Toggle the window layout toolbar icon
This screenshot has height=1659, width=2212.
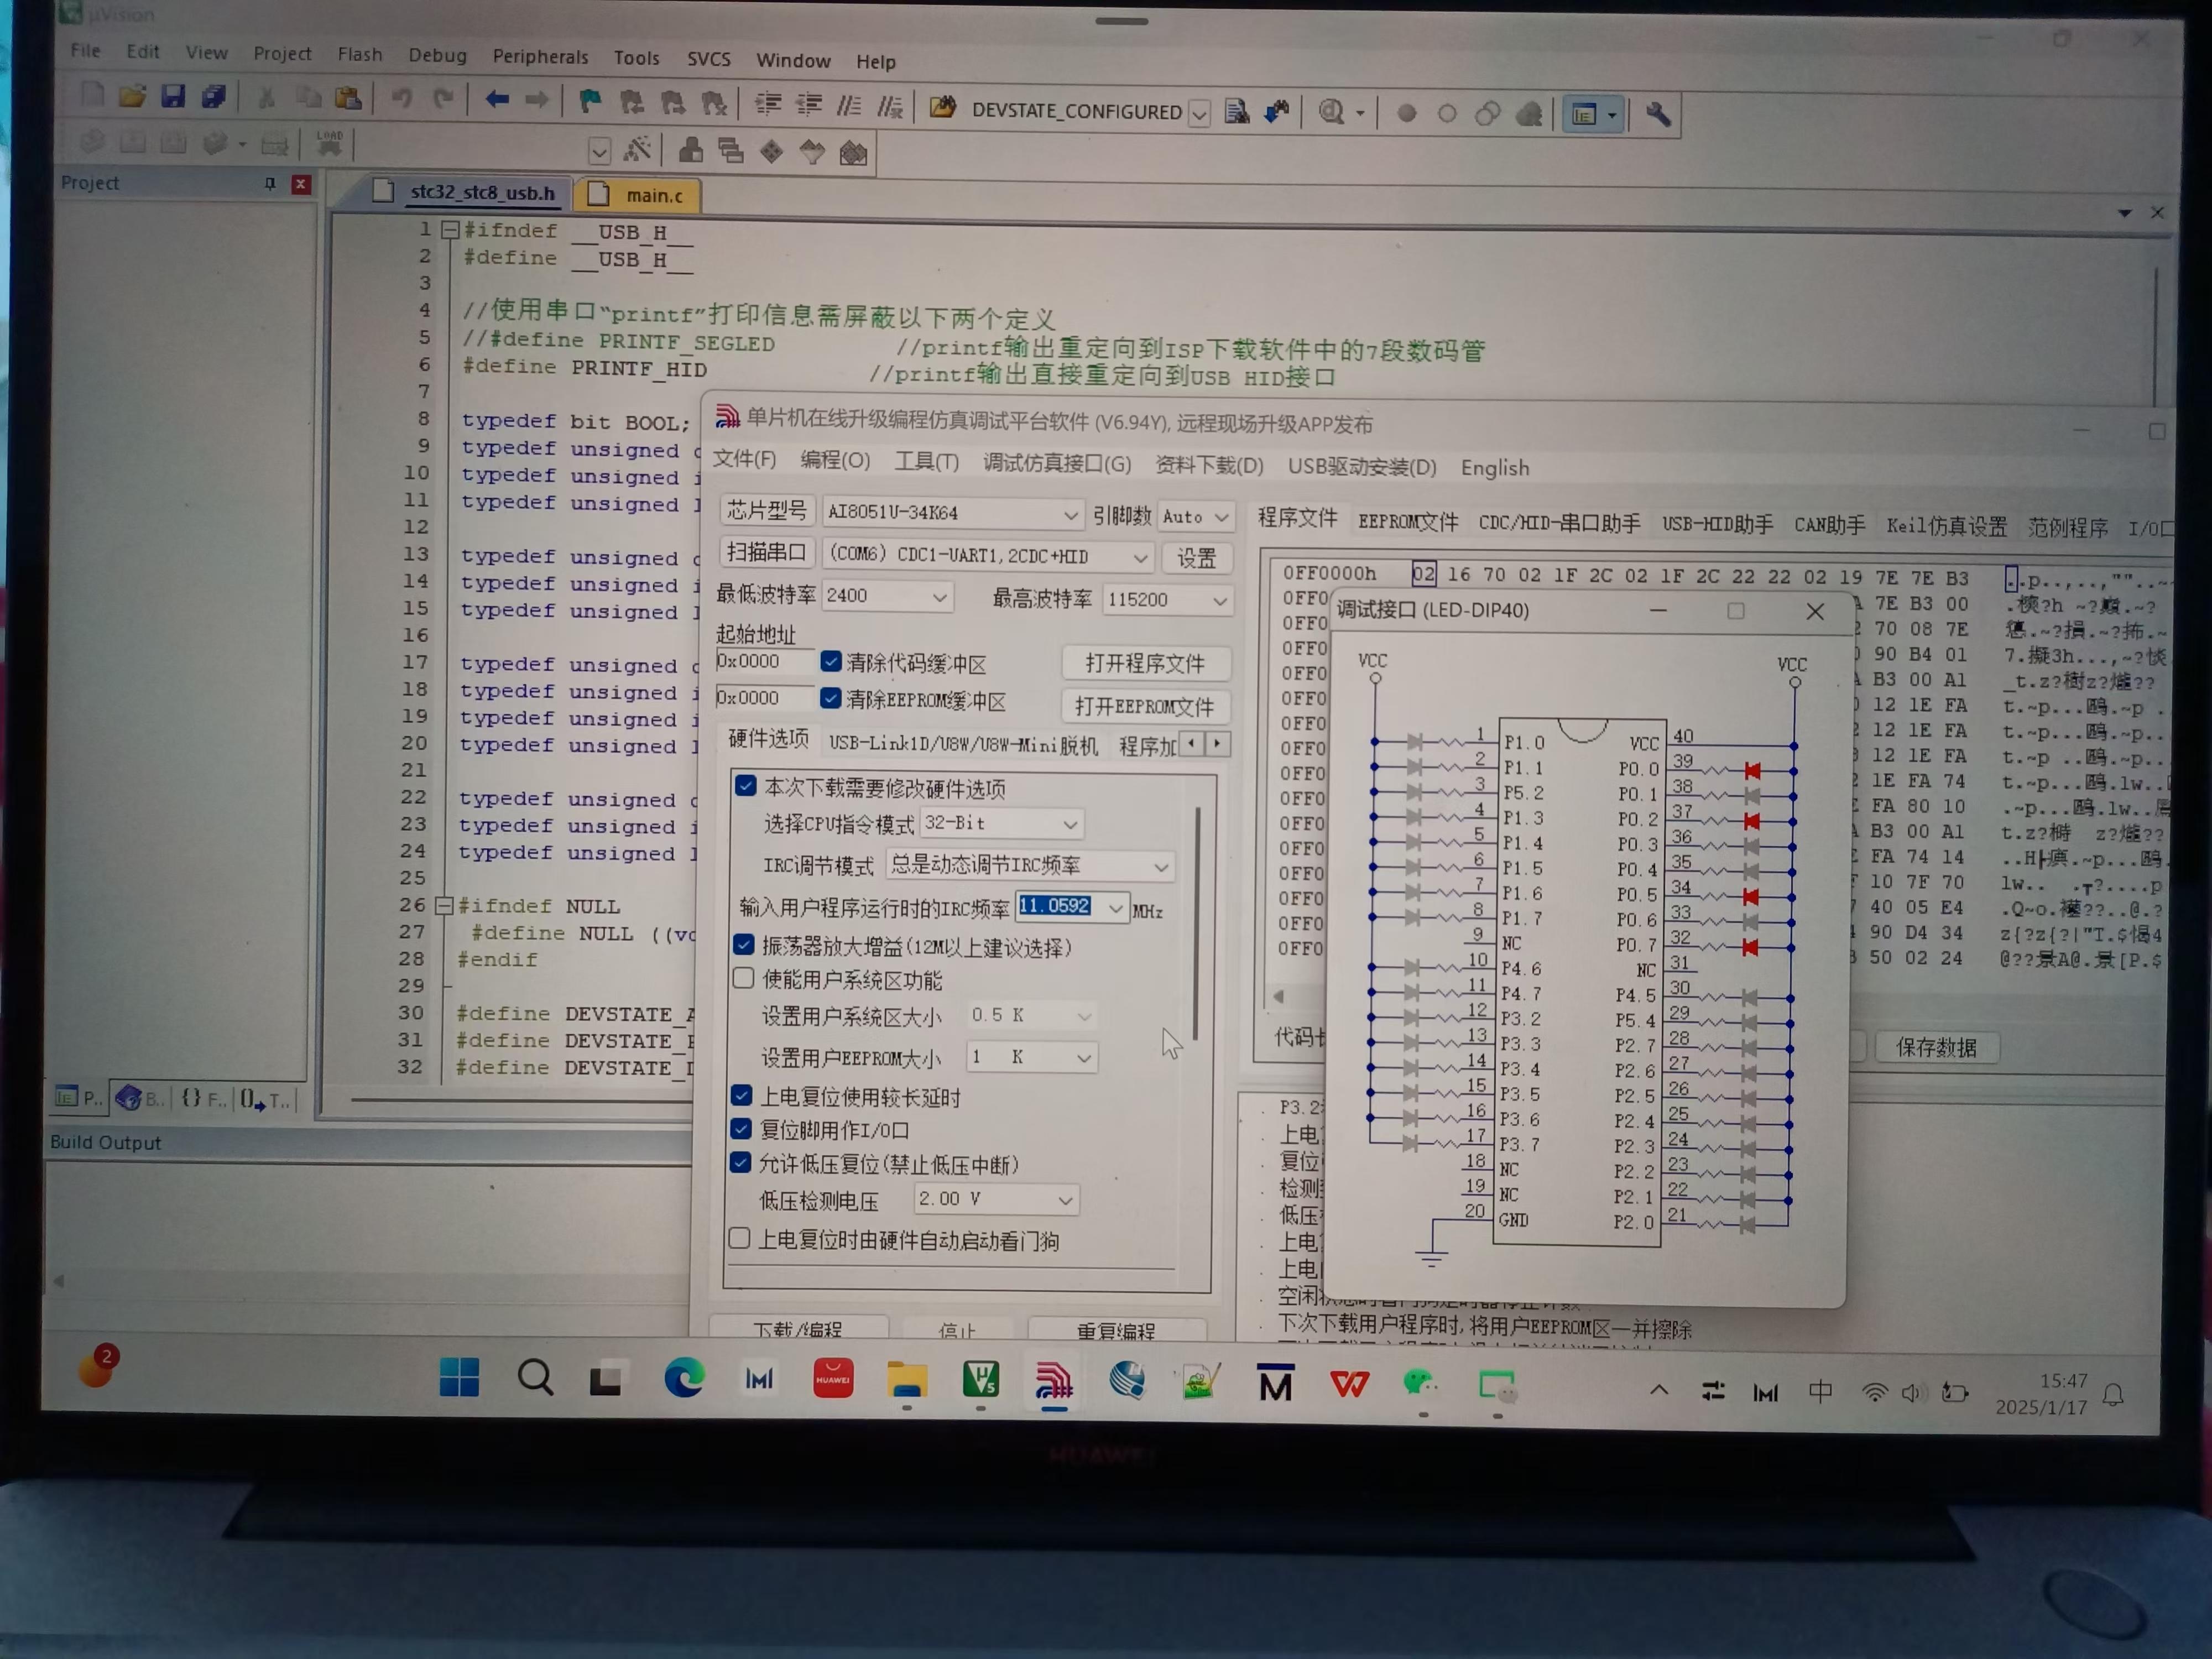pyautogui.click(x=1585, y=115)
